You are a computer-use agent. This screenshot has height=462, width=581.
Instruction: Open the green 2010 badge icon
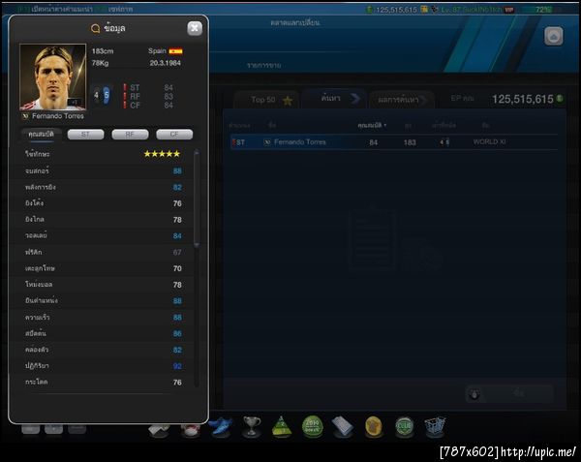pyautogui.click(x=313, y=427)
